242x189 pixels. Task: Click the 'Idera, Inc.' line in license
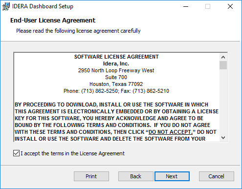coord(116,63)
